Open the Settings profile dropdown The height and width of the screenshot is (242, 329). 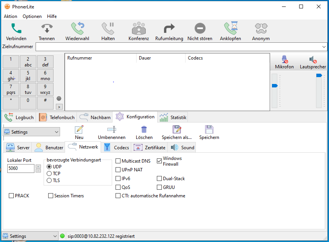coord(57,131)
